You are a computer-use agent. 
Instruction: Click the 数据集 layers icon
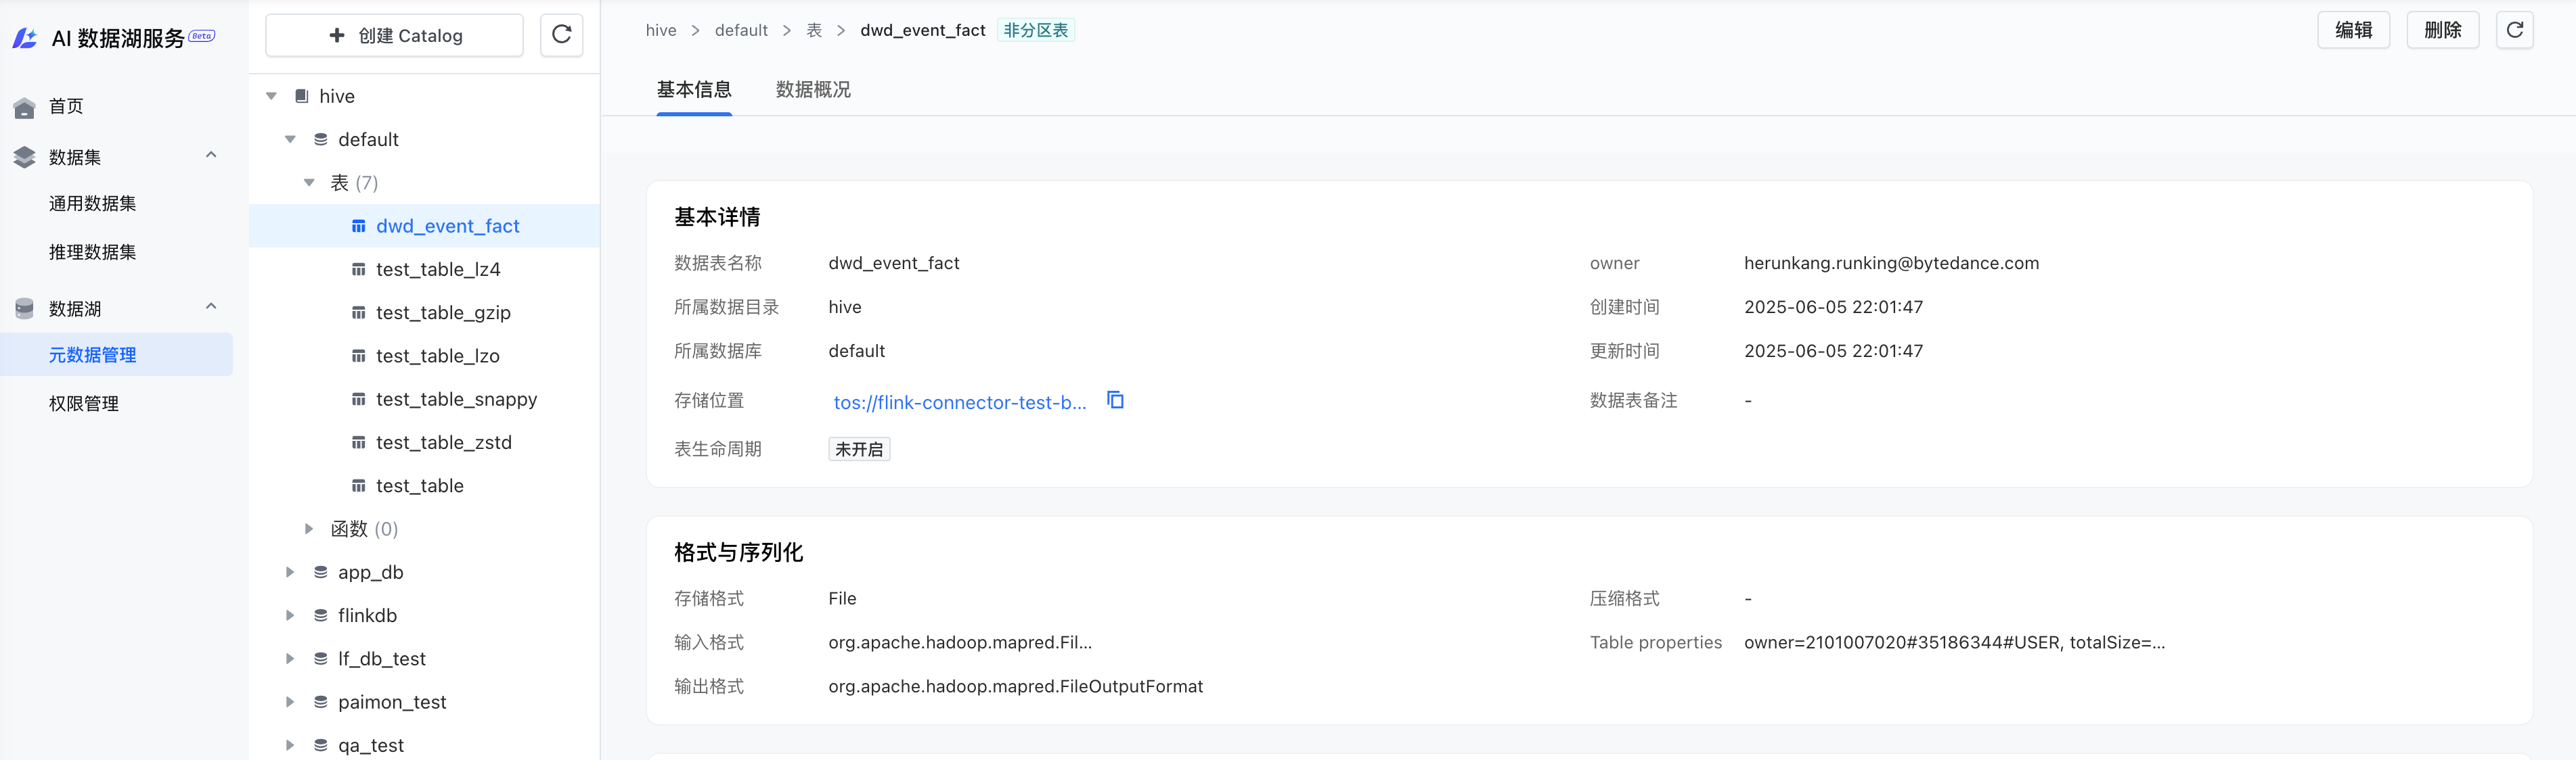pos(25,157)
